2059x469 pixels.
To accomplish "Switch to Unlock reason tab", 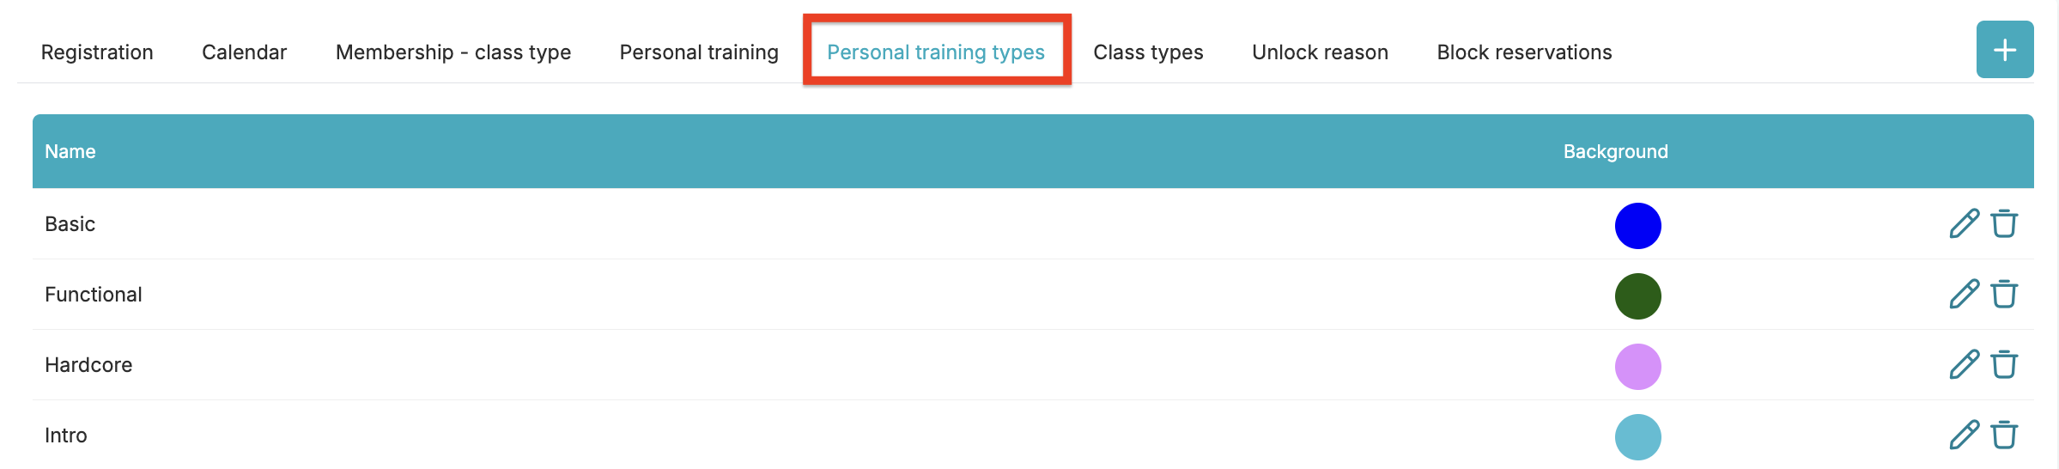I will click(1320, 52).
